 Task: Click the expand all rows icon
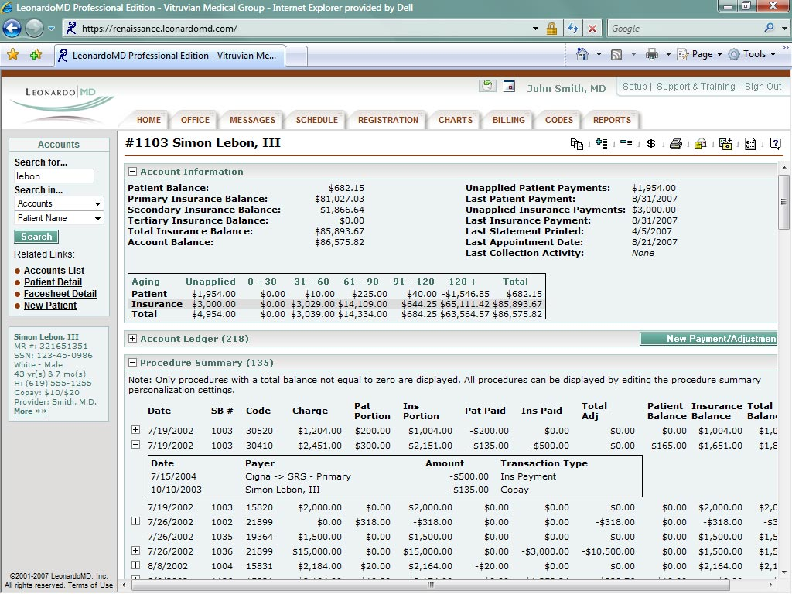tap(601, 144)
